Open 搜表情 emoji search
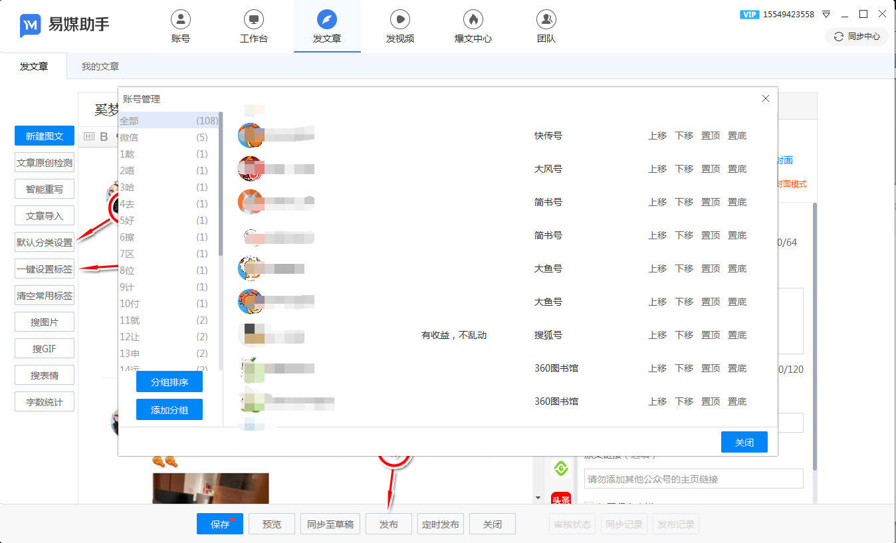The width and height of the screenshot is (896, 543). (45, 376)
